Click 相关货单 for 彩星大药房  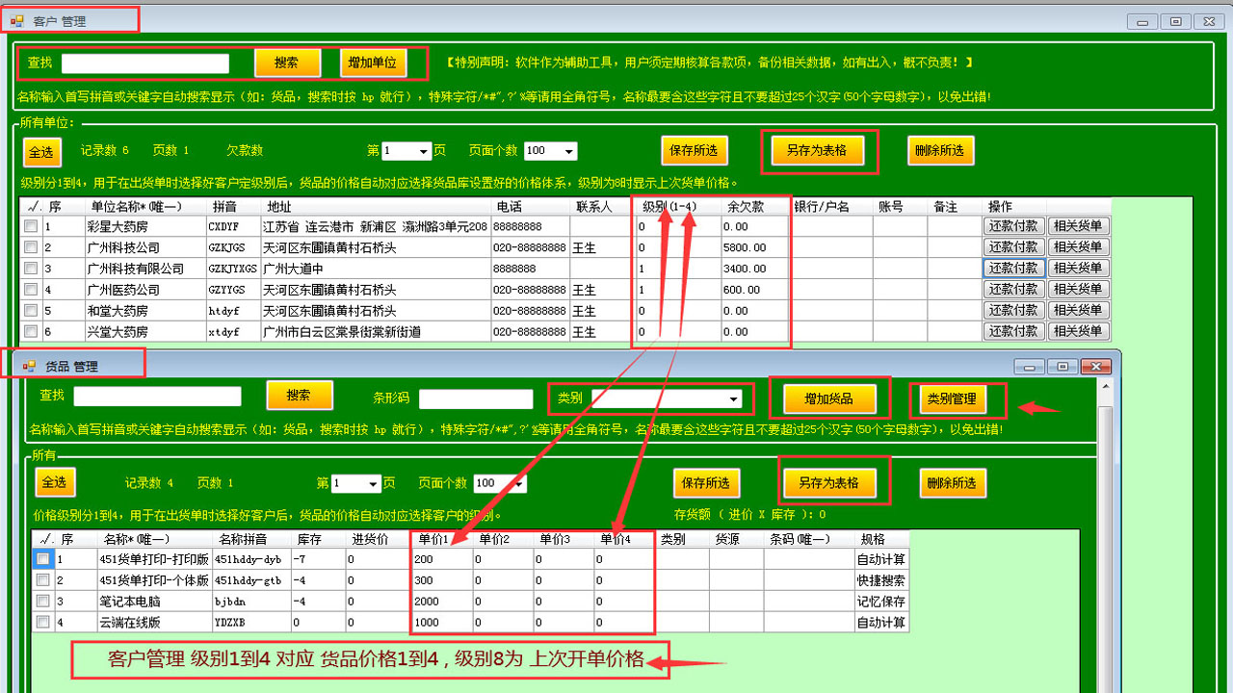pos(1078,225)
